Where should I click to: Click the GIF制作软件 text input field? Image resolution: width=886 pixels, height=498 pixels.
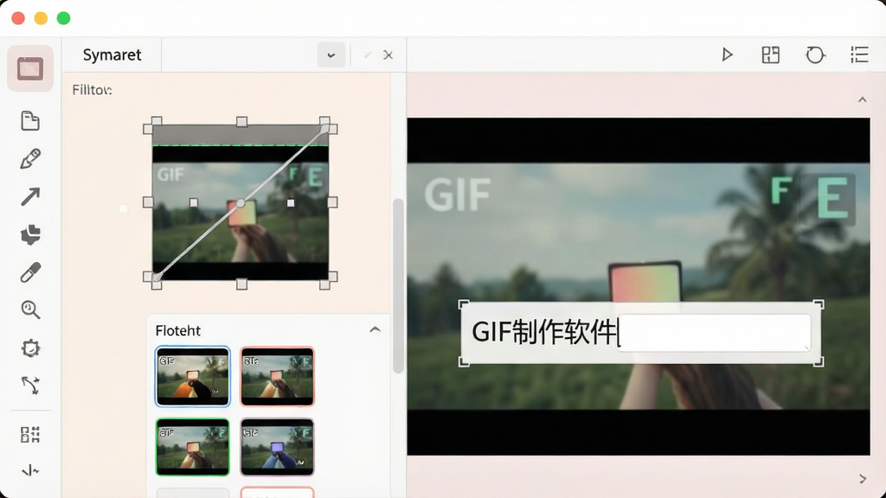click(640, 333)
